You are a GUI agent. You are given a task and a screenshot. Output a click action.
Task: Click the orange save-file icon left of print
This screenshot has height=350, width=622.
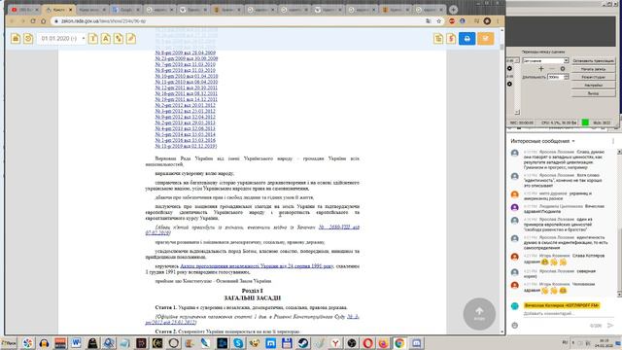click(x=451, y=39)
